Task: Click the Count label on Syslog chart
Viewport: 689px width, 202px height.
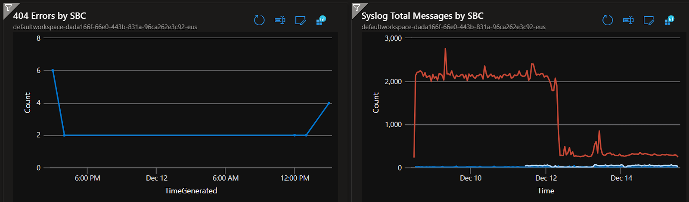Action: pos(376,103)
